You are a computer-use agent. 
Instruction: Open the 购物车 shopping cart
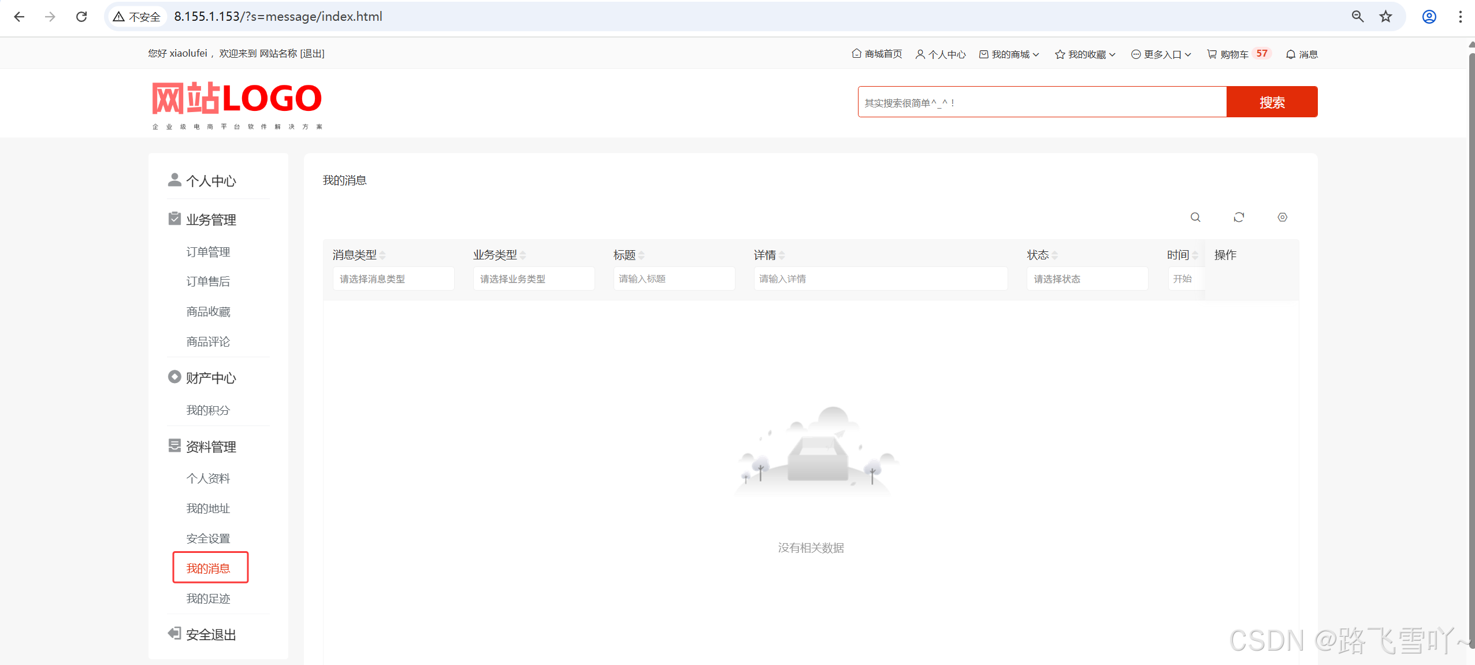pyautogui.click(x=1233, y=54)
